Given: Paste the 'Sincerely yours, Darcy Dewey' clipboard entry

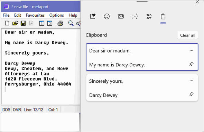Looking at the screenshot, I should point(142,88).
